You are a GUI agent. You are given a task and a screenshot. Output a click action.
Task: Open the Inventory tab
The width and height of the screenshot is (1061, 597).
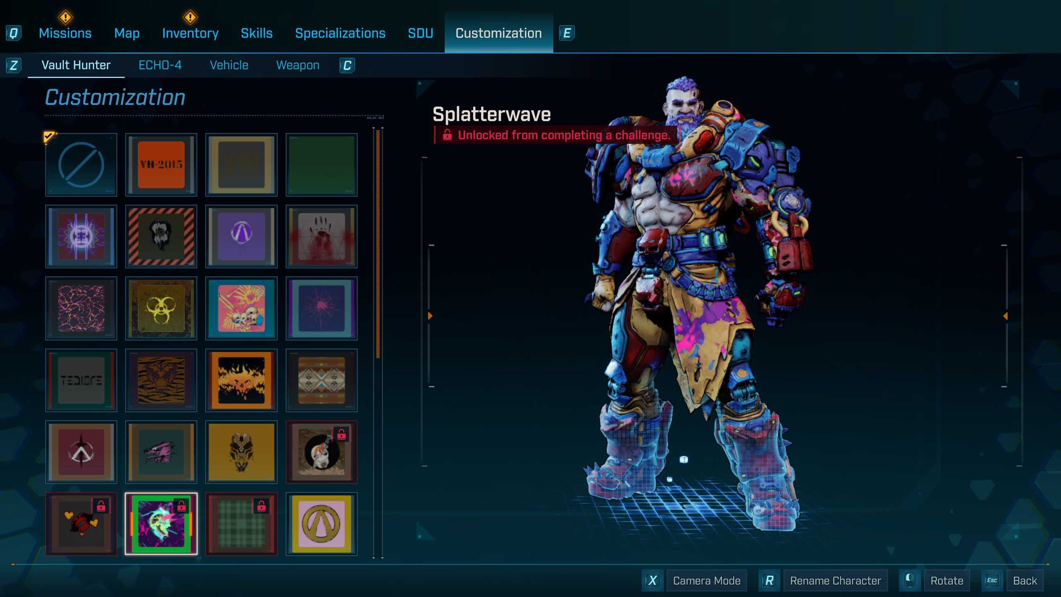click(x=190, y=33)
